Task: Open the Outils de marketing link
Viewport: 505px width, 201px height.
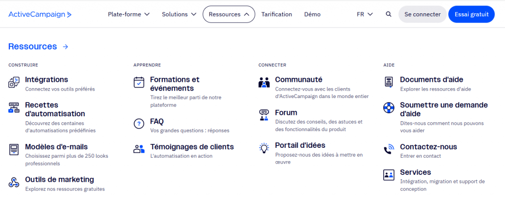Action: coord(60,179)
